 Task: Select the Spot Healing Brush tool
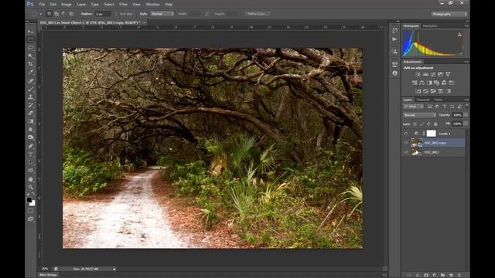(31, 81)
